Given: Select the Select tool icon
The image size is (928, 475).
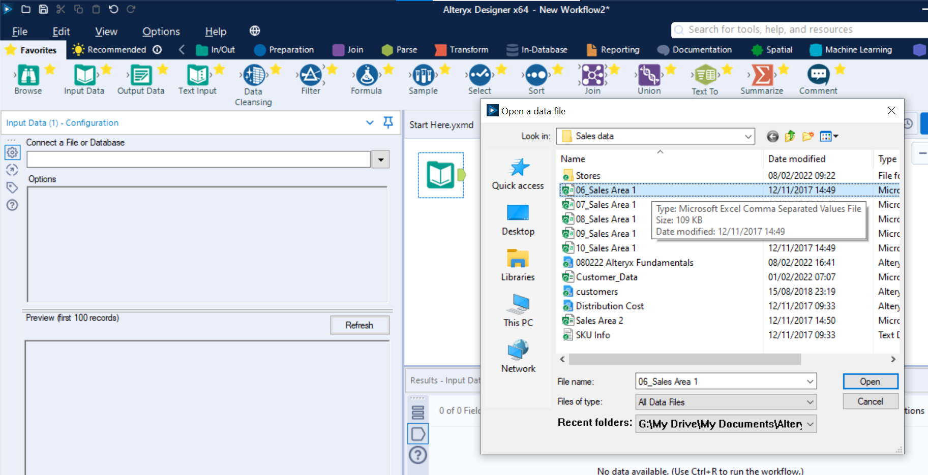Looking at the screenshot, I should point(480,75).
